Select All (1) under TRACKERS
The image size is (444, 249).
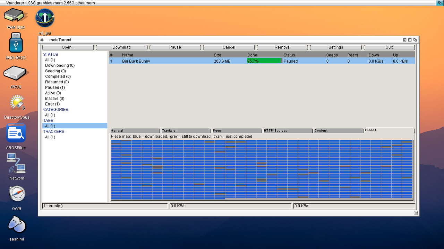[50, 137]
